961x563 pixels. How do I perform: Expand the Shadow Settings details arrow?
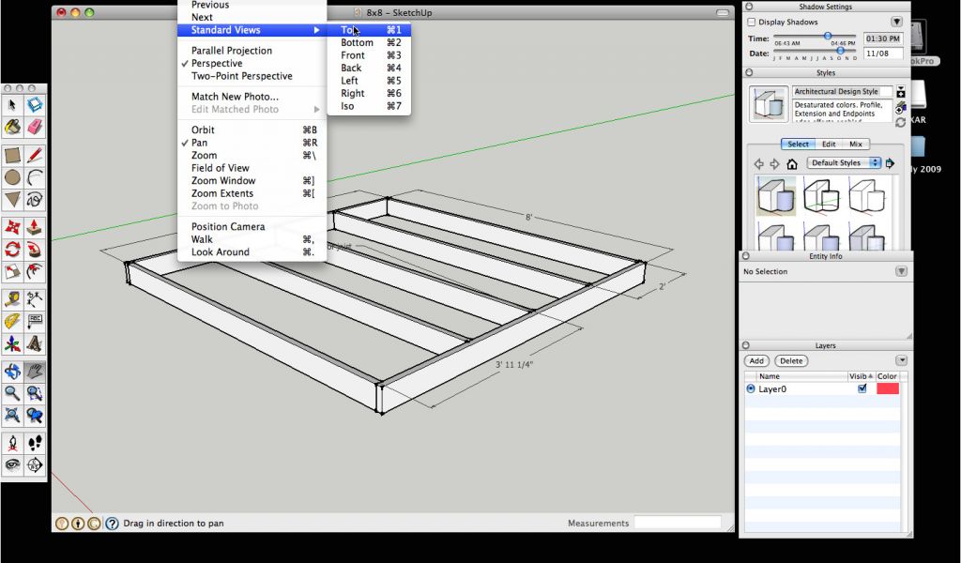(896, 22)
